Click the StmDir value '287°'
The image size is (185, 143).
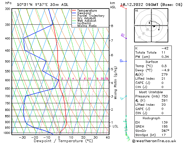tap(165, 131)
